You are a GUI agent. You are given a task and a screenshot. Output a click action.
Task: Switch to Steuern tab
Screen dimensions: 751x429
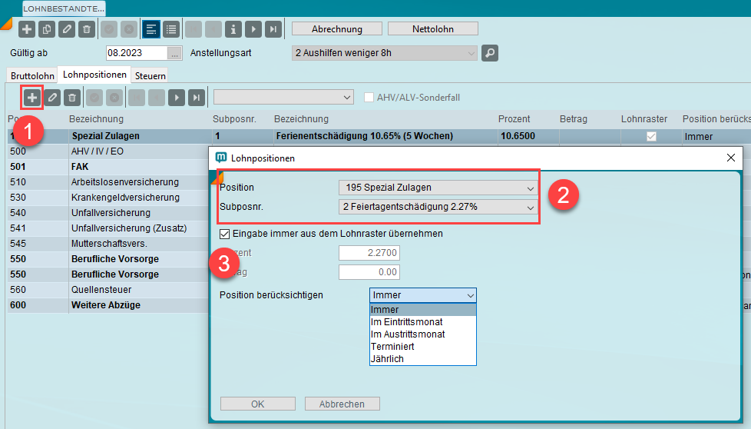[x=150, y=76]
